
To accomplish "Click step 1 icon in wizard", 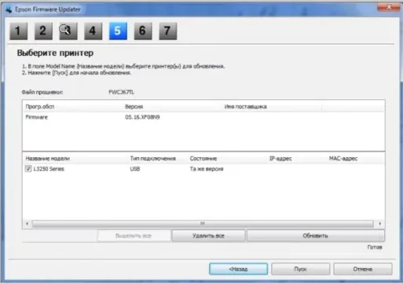I will [19, 31].
